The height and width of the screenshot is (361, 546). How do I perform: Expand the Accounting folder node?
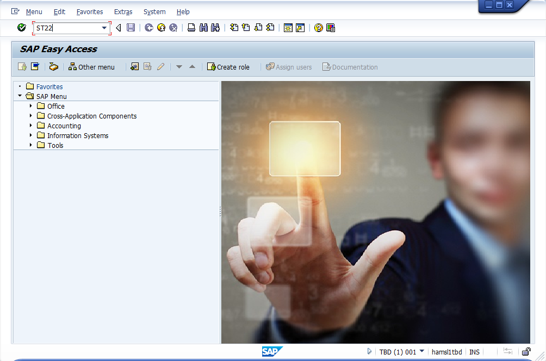(31, 126)
